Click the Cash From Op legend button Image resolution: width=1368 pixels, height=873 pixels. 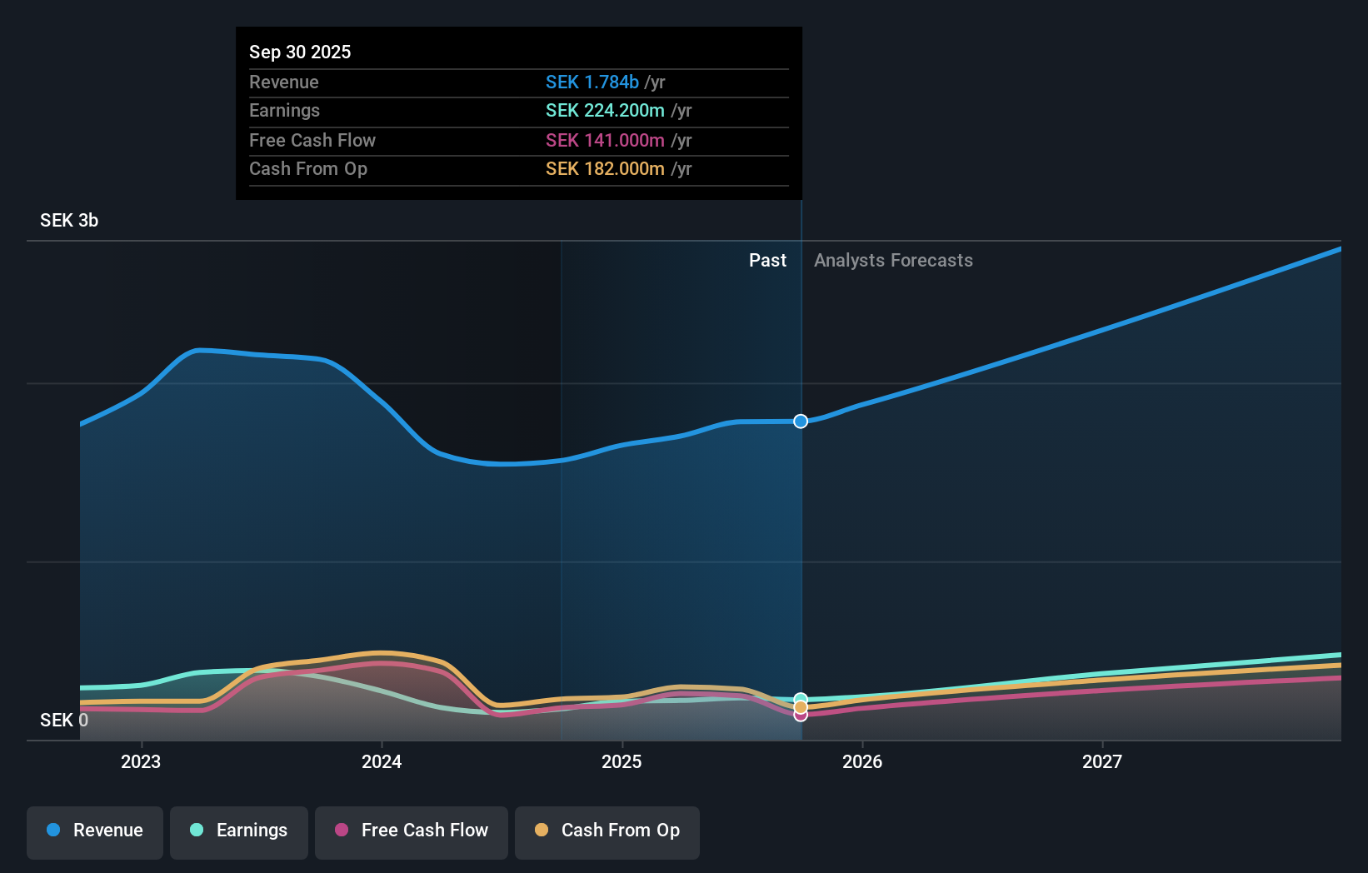pos(607,831)
